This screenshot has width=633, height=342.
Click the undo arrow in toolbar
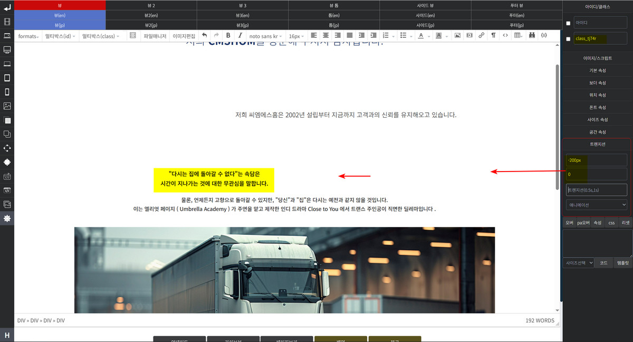(205, 36)
